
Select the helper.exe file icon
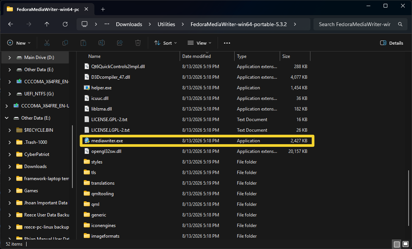tap(87, 88)
